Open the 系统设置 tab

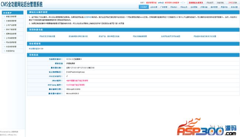234,7
